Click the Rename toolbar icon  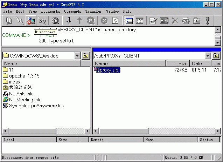coord(164,21)
